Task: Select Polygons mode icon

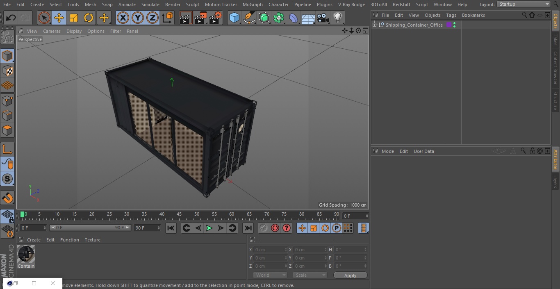Action: click(x=7, y=130)
